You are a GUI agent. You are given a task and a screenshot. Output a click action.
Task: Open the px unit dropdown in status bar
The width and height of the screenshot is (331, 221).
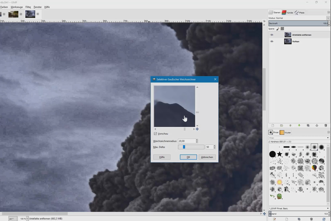13,219
